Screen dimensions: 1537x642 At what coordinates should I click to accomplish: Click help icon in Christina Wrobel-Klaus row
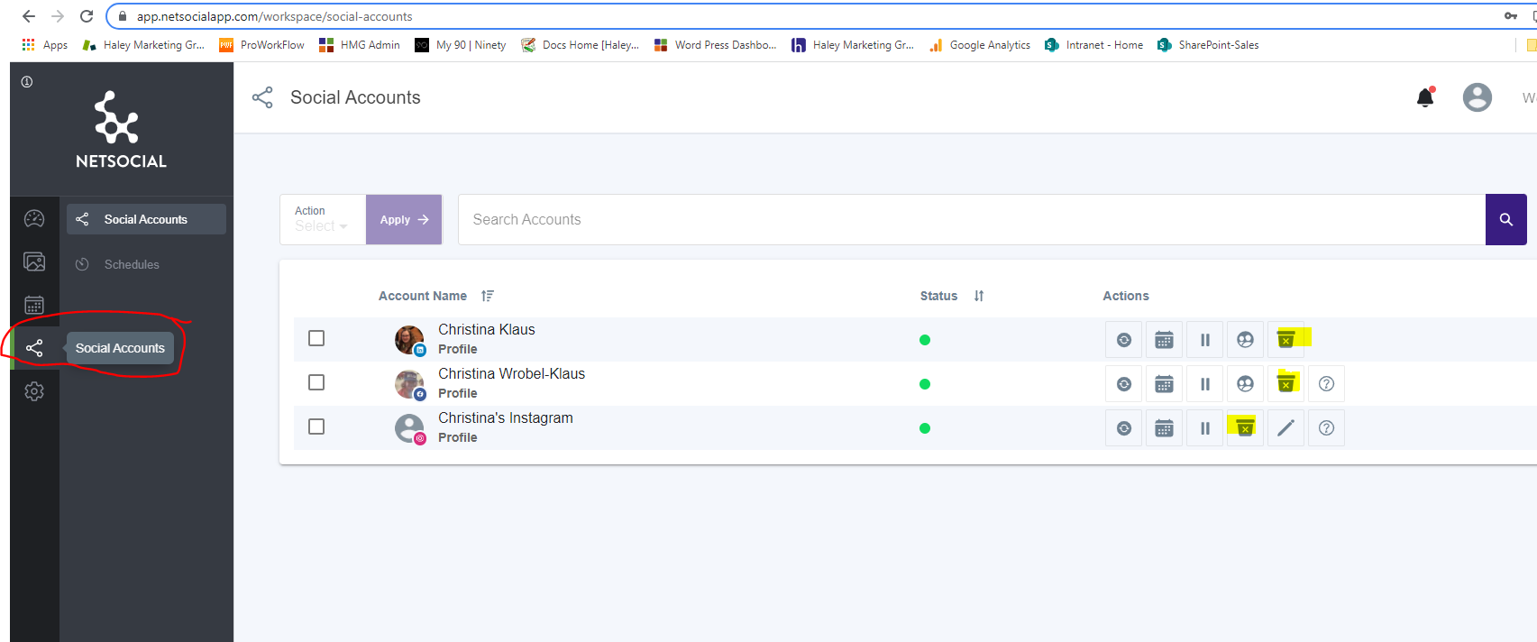coord(1326,384)
